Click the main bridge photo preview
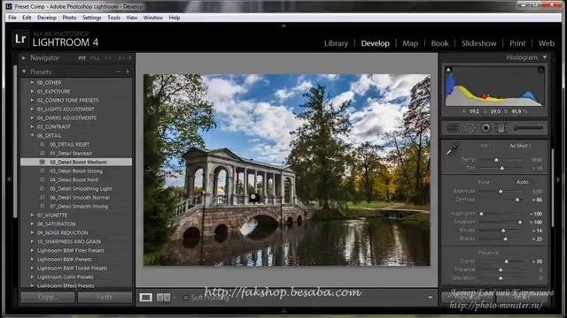567x318 pixels. (x=287, y=170)
